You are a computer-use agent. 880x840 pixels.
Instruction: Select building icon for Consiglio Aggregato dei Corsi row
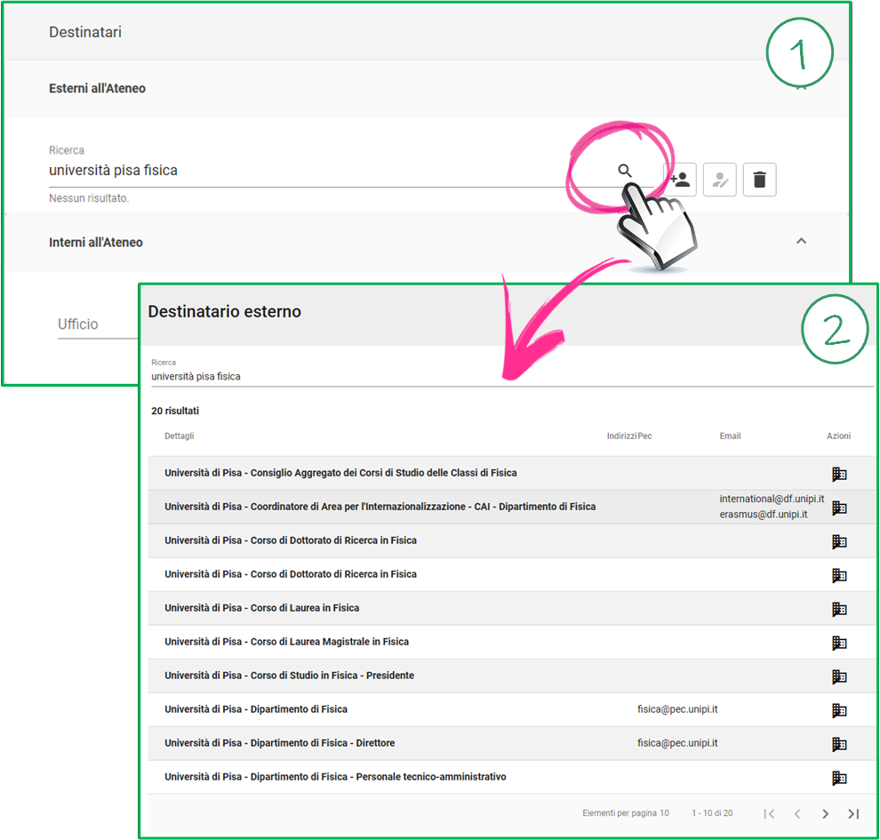(x=839, y=474)
